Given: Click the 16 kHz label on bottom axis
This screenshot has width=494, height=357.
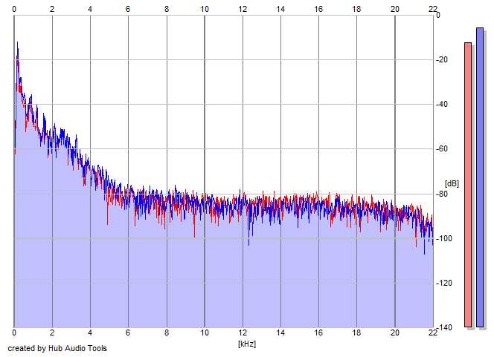Looking at the screenshot, I should [x=318, y=333].
